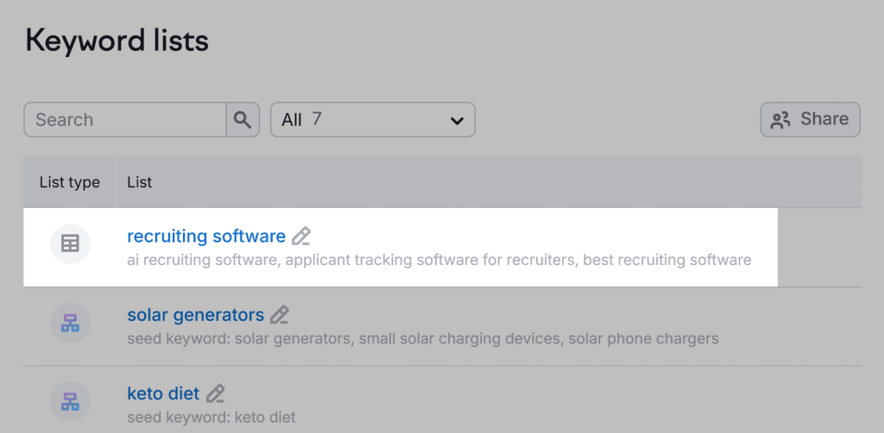Click the people icon in Share button

(780, 120)
